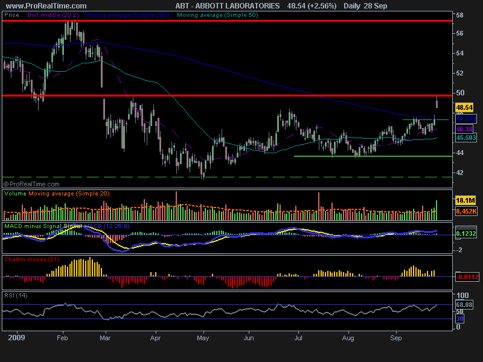483x362 pixels.
Task: Click the Volume indicator label
Action: coord(16,194)
